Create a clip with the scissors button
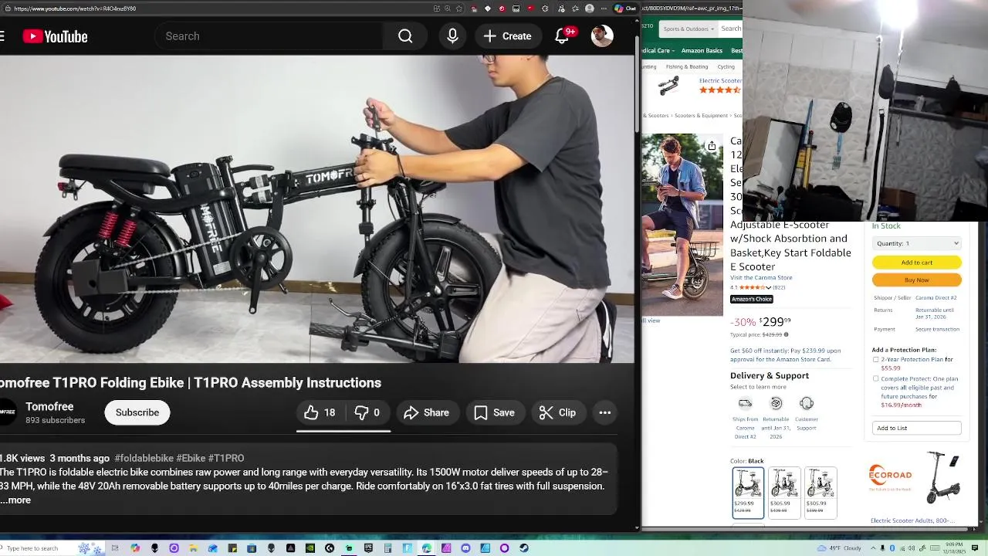988x556 pixels. click(557, 412)
